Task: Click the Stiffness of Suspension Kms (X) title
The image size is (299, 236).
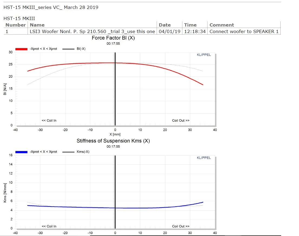Action: point(113,141)
